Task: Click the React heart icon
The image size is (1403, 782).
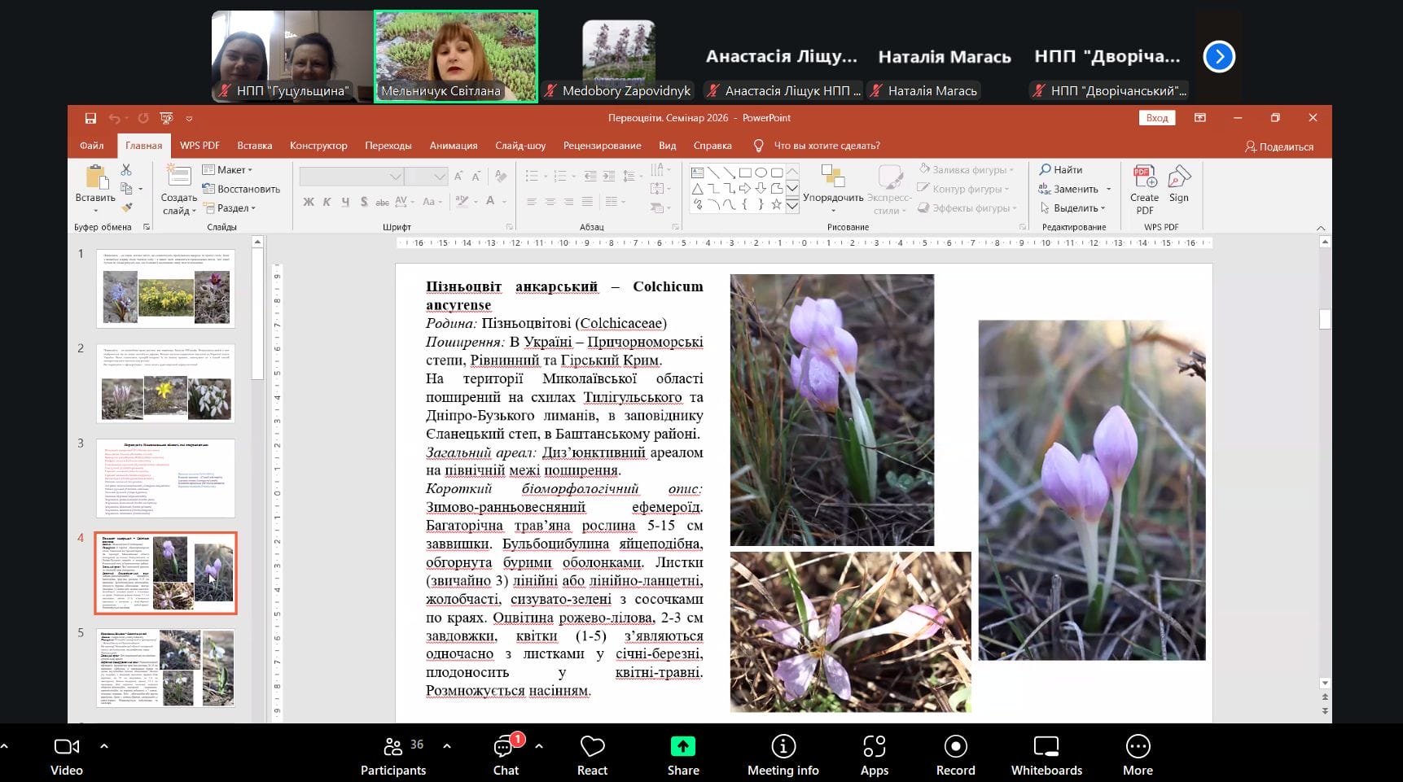Action: 592,747
